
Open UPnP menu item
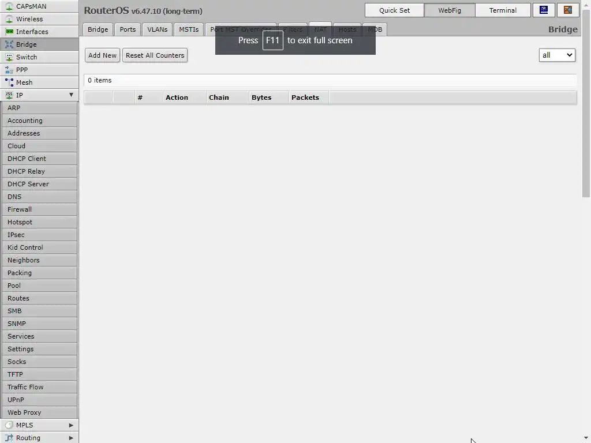click(x=39, y=400)
